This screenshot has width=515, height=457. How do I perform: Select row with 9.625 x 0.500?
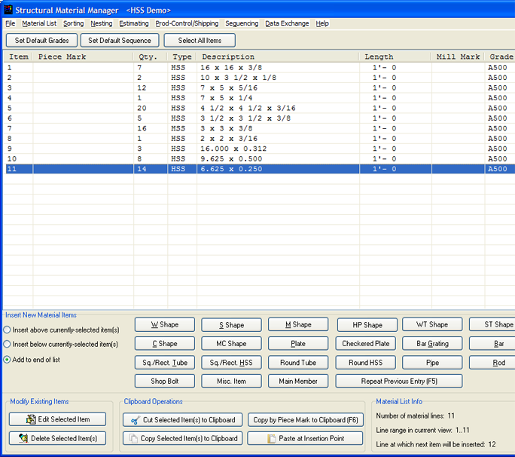(260, 159)
